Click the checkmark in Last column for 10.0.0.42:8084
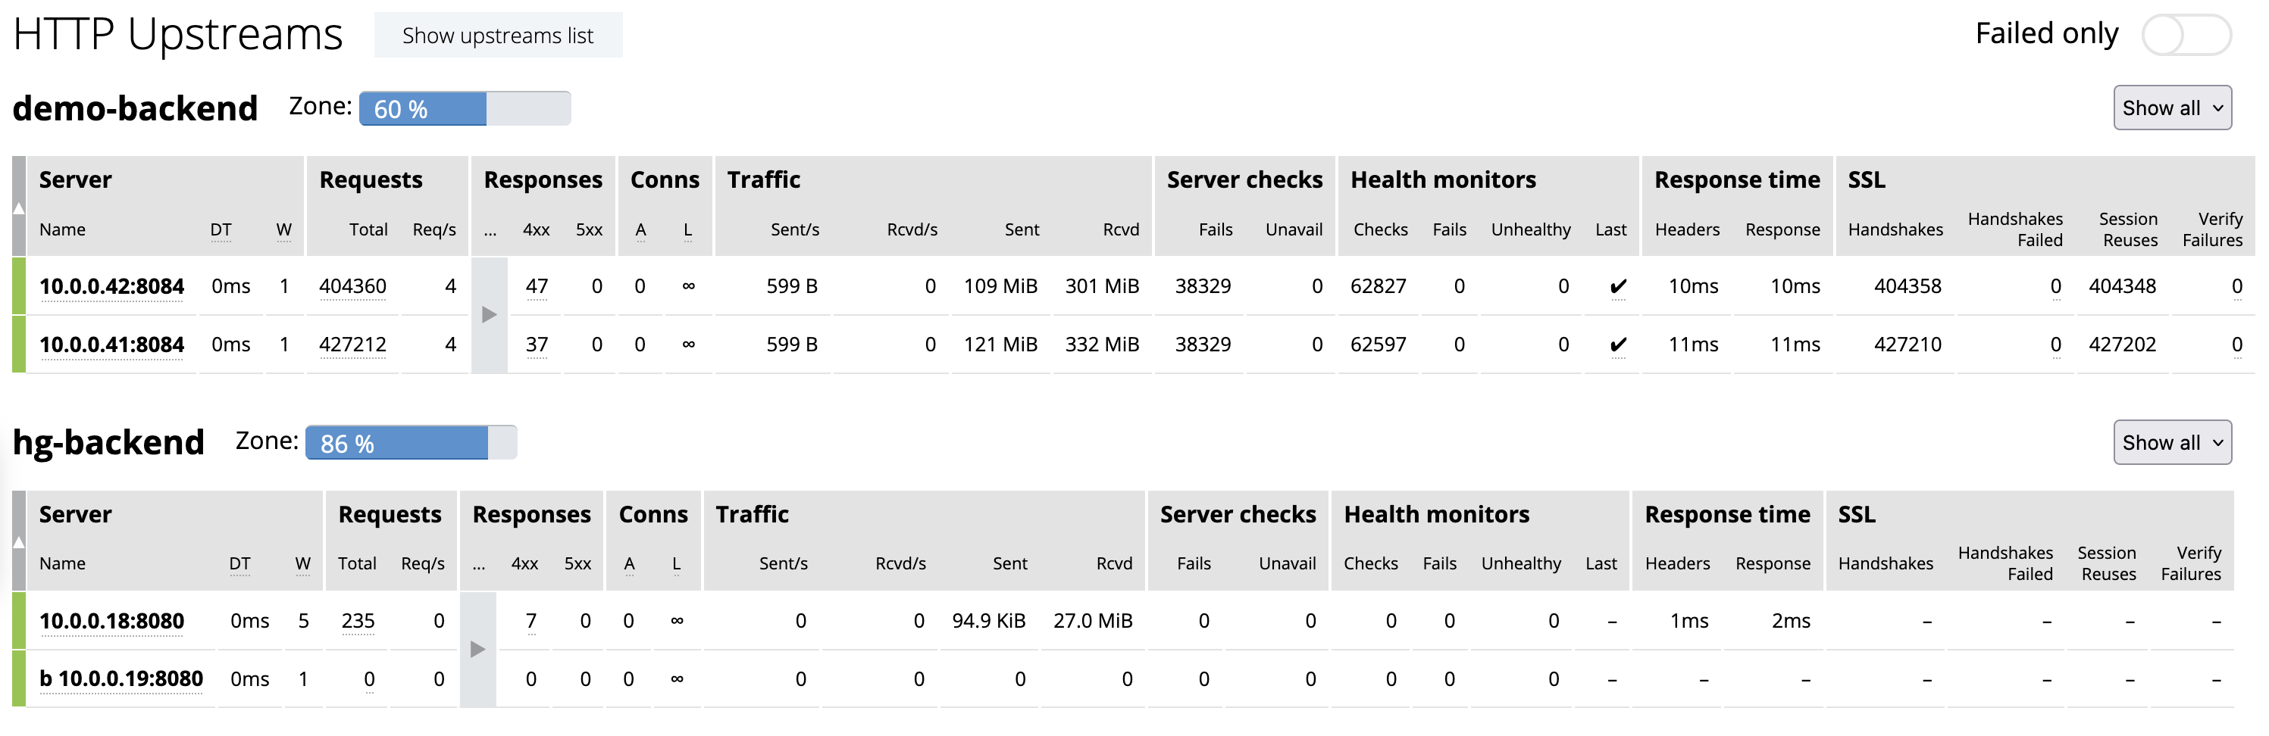Image resolution: width=2269 pixels, height=736 pixels. [1617, 285]
